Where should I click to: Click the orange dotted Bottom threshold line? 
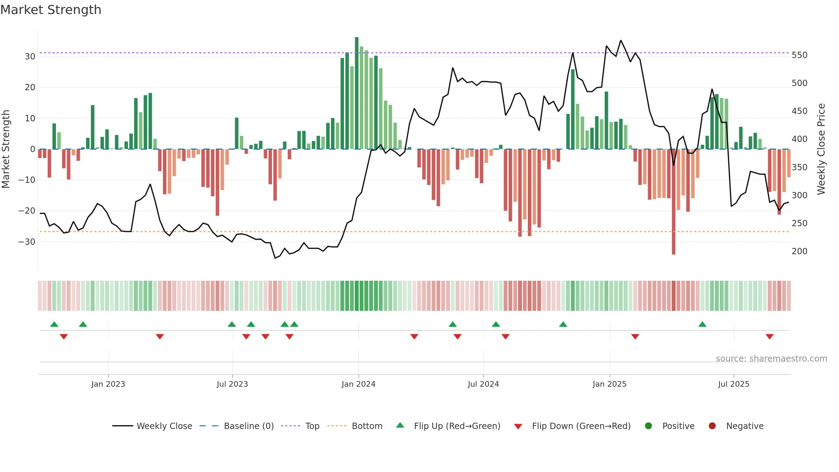coord(414,231)
